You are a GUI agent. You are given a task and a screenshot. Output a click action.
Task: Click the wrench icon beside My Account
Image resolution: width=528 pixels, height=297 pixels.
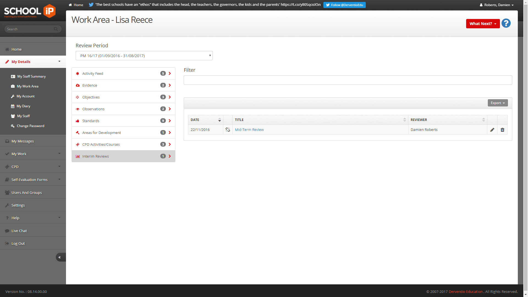[13, 96]
